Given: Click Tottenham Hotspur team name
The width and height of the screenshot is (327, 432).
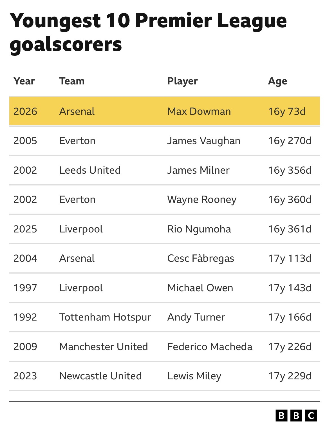Looking at the screenshot, I should 105,317.
